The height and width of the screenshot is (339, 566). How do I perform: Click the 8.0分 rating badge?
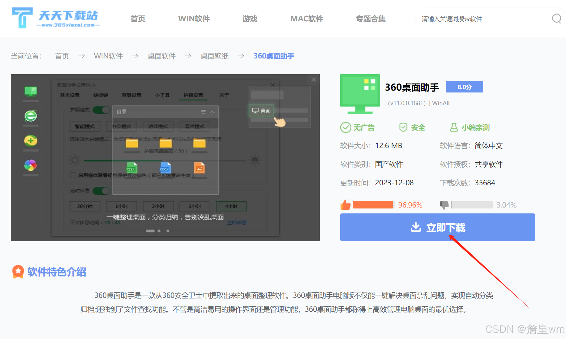[x=464, y=87]
